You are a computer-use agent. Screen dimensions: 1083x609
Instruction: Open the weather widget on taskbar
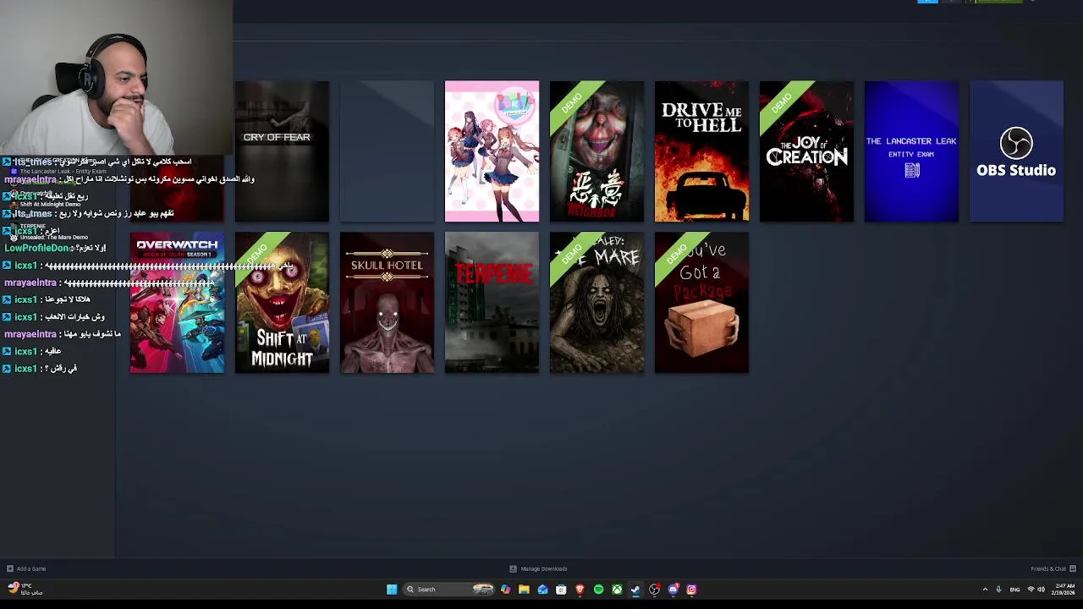click(x=25, y=589)
